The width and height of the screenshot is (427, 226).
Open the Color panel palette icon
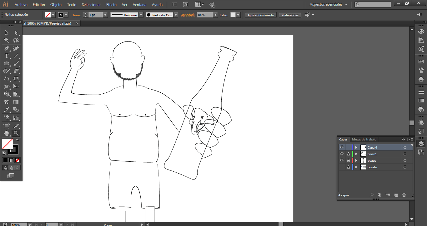(421, 32)
